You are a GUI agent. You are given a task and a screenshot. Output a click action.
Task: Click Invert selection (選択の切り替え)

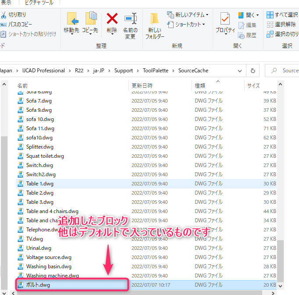point(282,34)
